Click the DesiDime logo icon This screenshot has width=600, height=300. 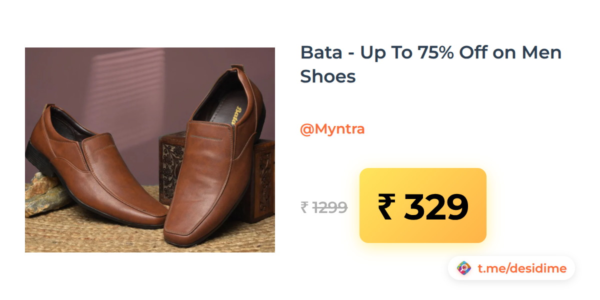(464, 268)
